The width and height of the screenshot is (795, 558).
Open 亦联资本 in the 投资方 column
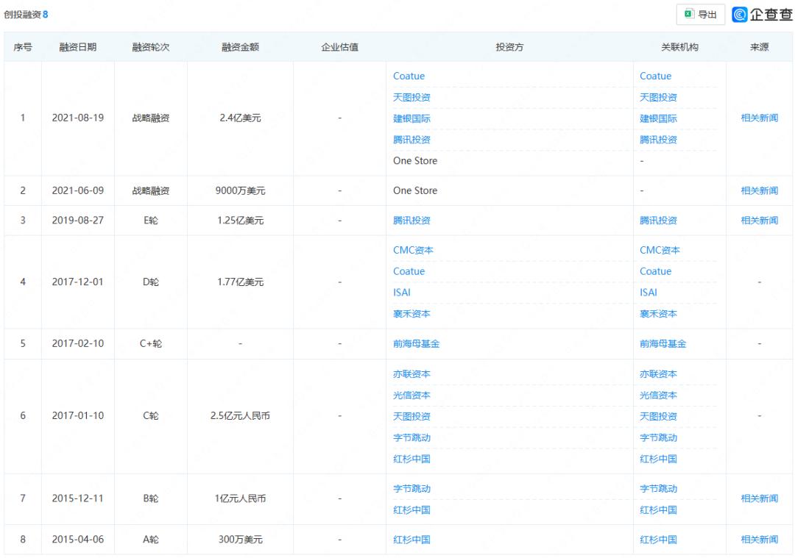coord(411,374)
